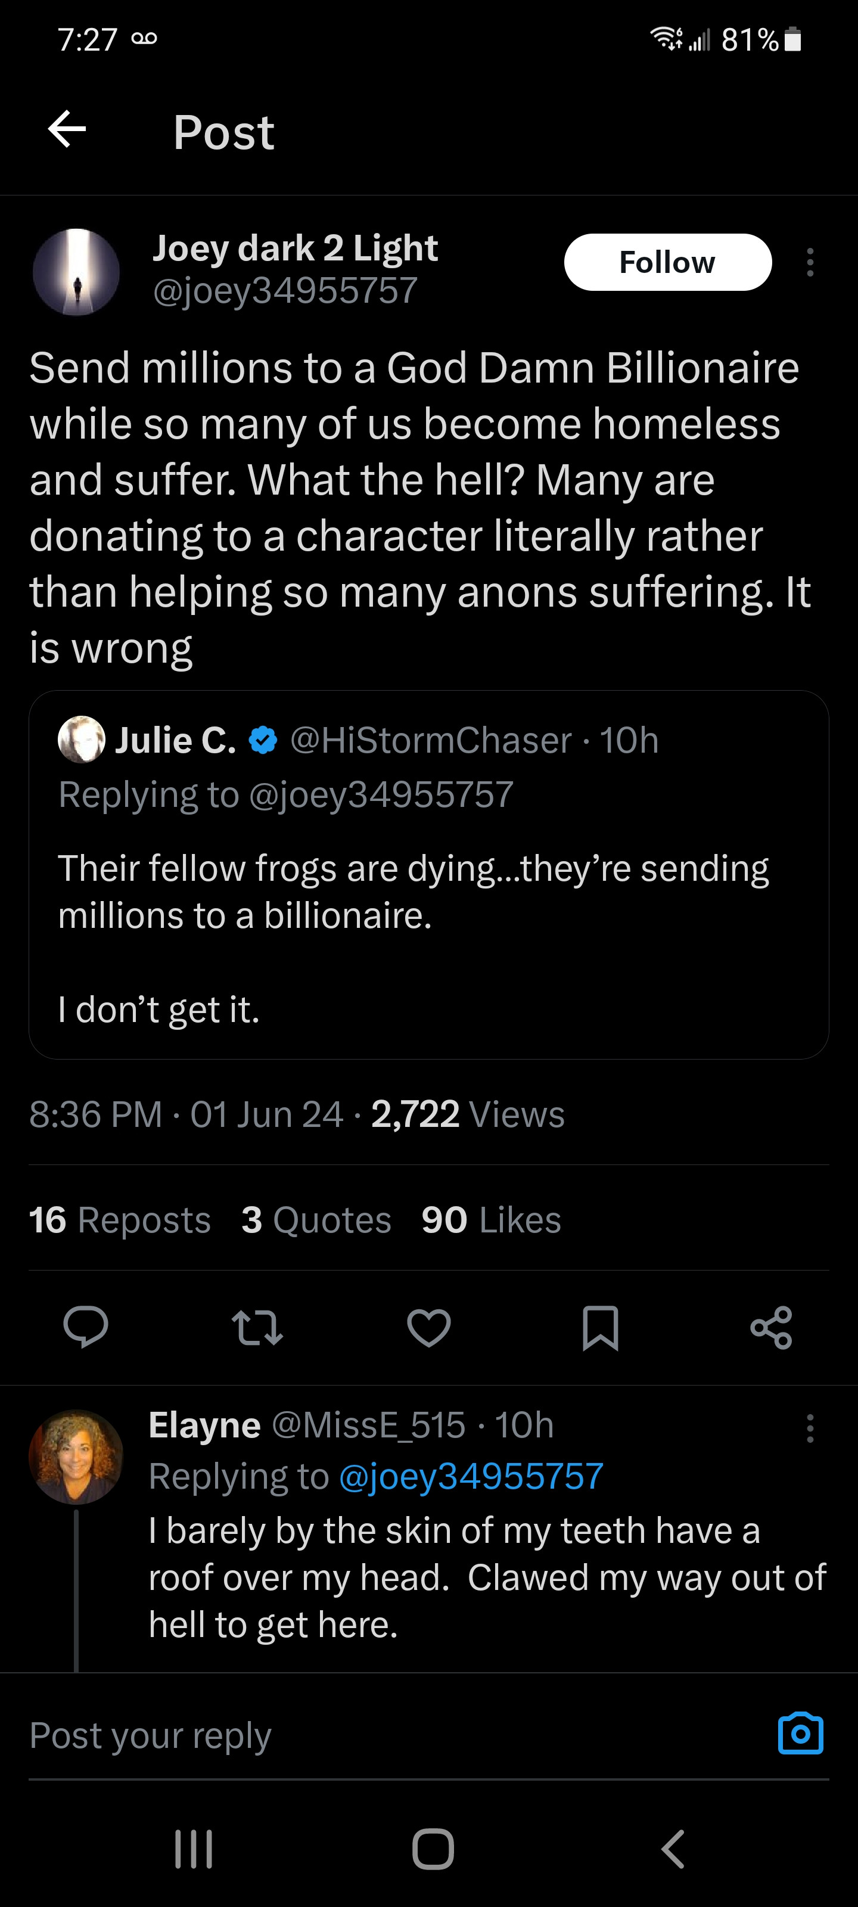
Task: View the 90 Likes list
Action: (x=491, y=1219)
